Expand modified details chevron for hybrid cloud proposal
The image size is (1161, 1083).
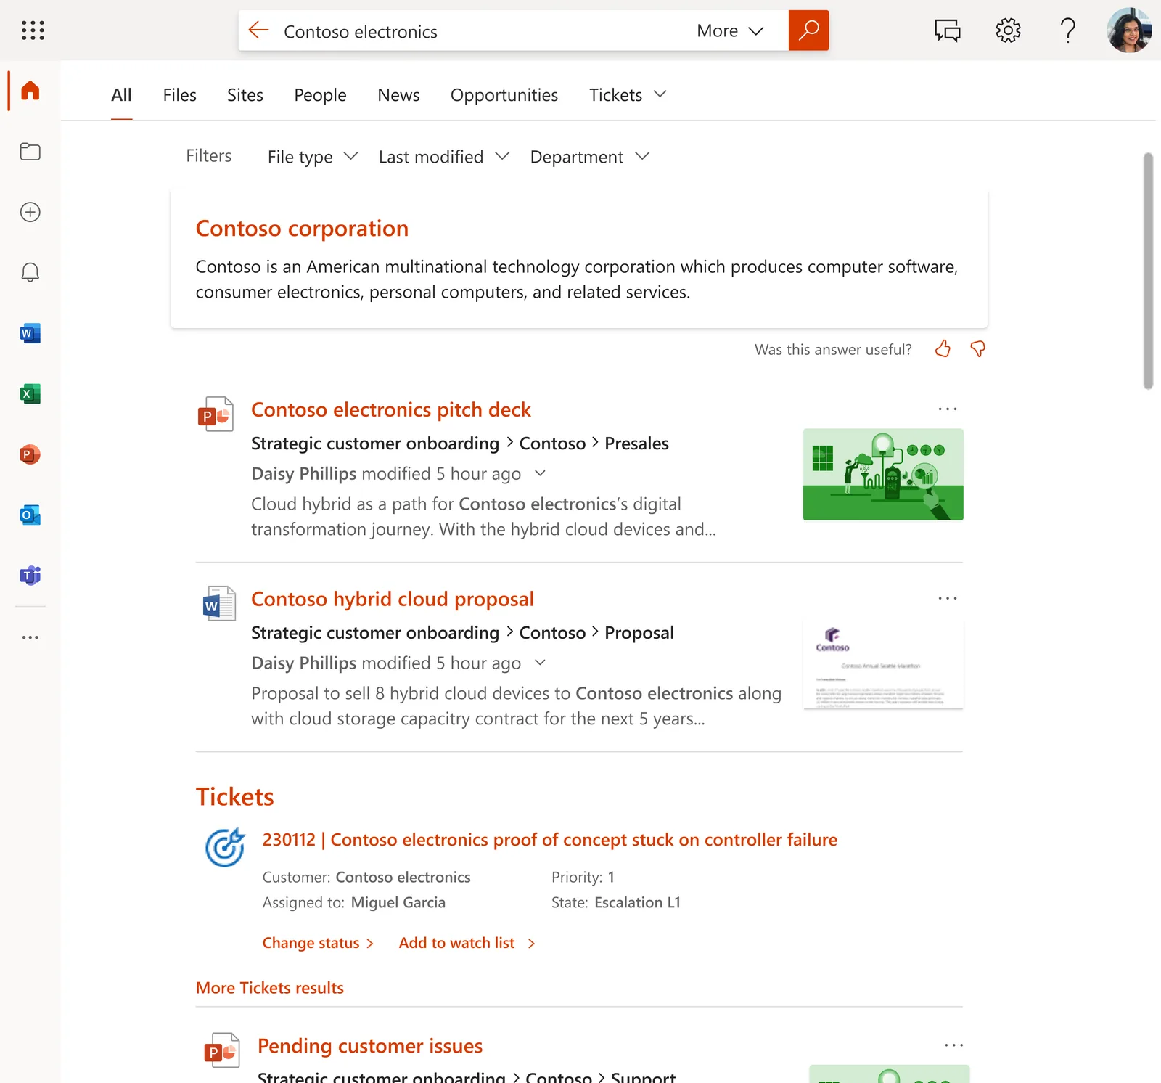coord(540,663)
